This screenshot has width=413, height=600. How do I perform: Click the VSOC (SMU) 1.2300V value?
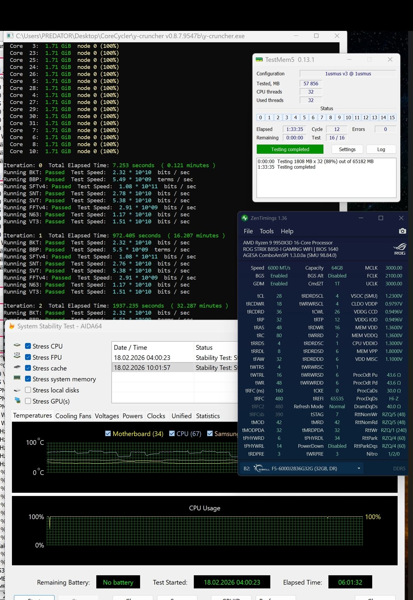(394, 296)
